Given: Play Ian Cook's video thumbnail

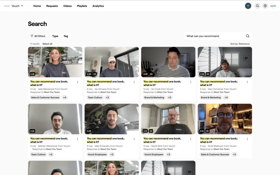Looking at the screenshot, I should [168, 62].
